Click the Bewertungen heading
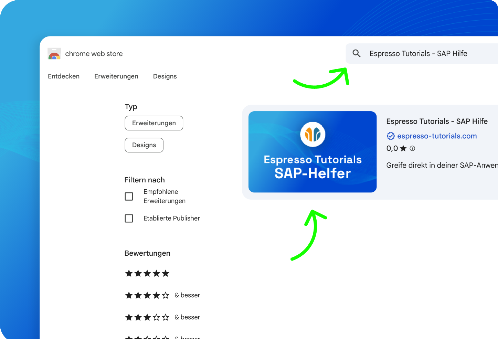Image resolution: width=498 pixels, height=339 pixels. pos(147,253)
